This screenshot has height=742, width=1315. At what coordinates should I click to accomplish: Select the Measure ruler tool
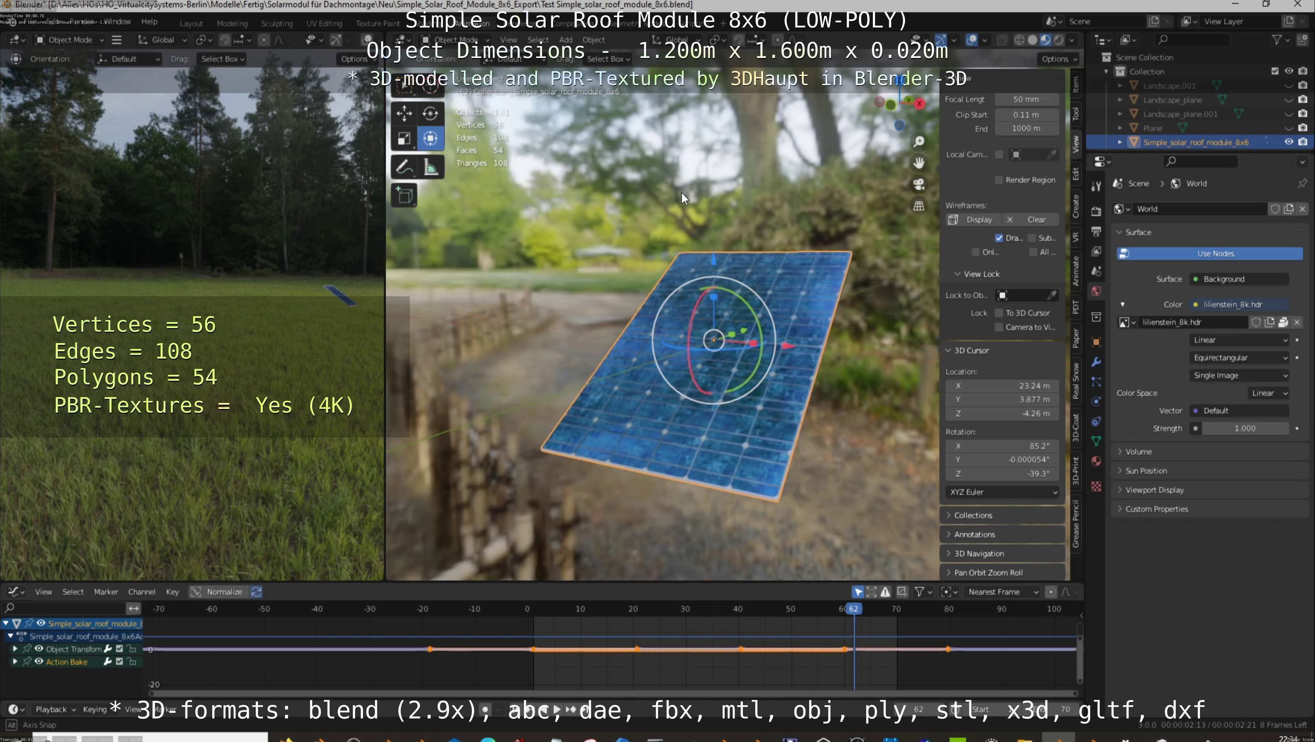coord(430,167)
